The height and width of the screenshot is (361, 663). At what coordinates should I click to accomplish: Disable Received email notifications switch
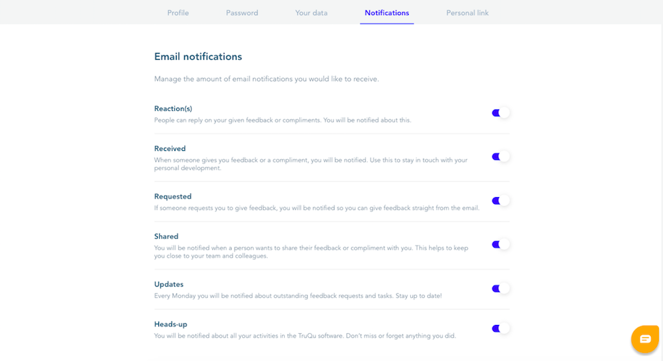click(x=500, y=157)
